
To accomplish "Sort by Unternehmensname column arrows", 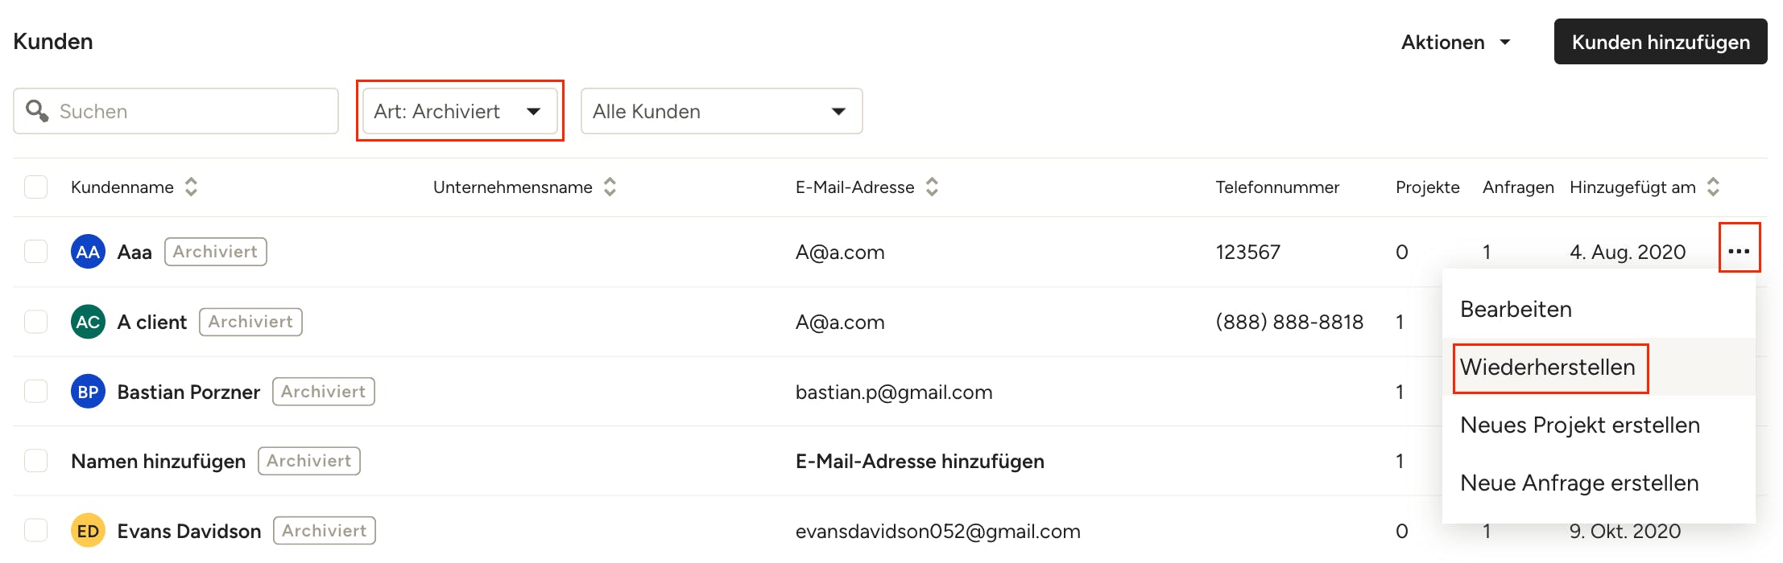I will point(610,187).
